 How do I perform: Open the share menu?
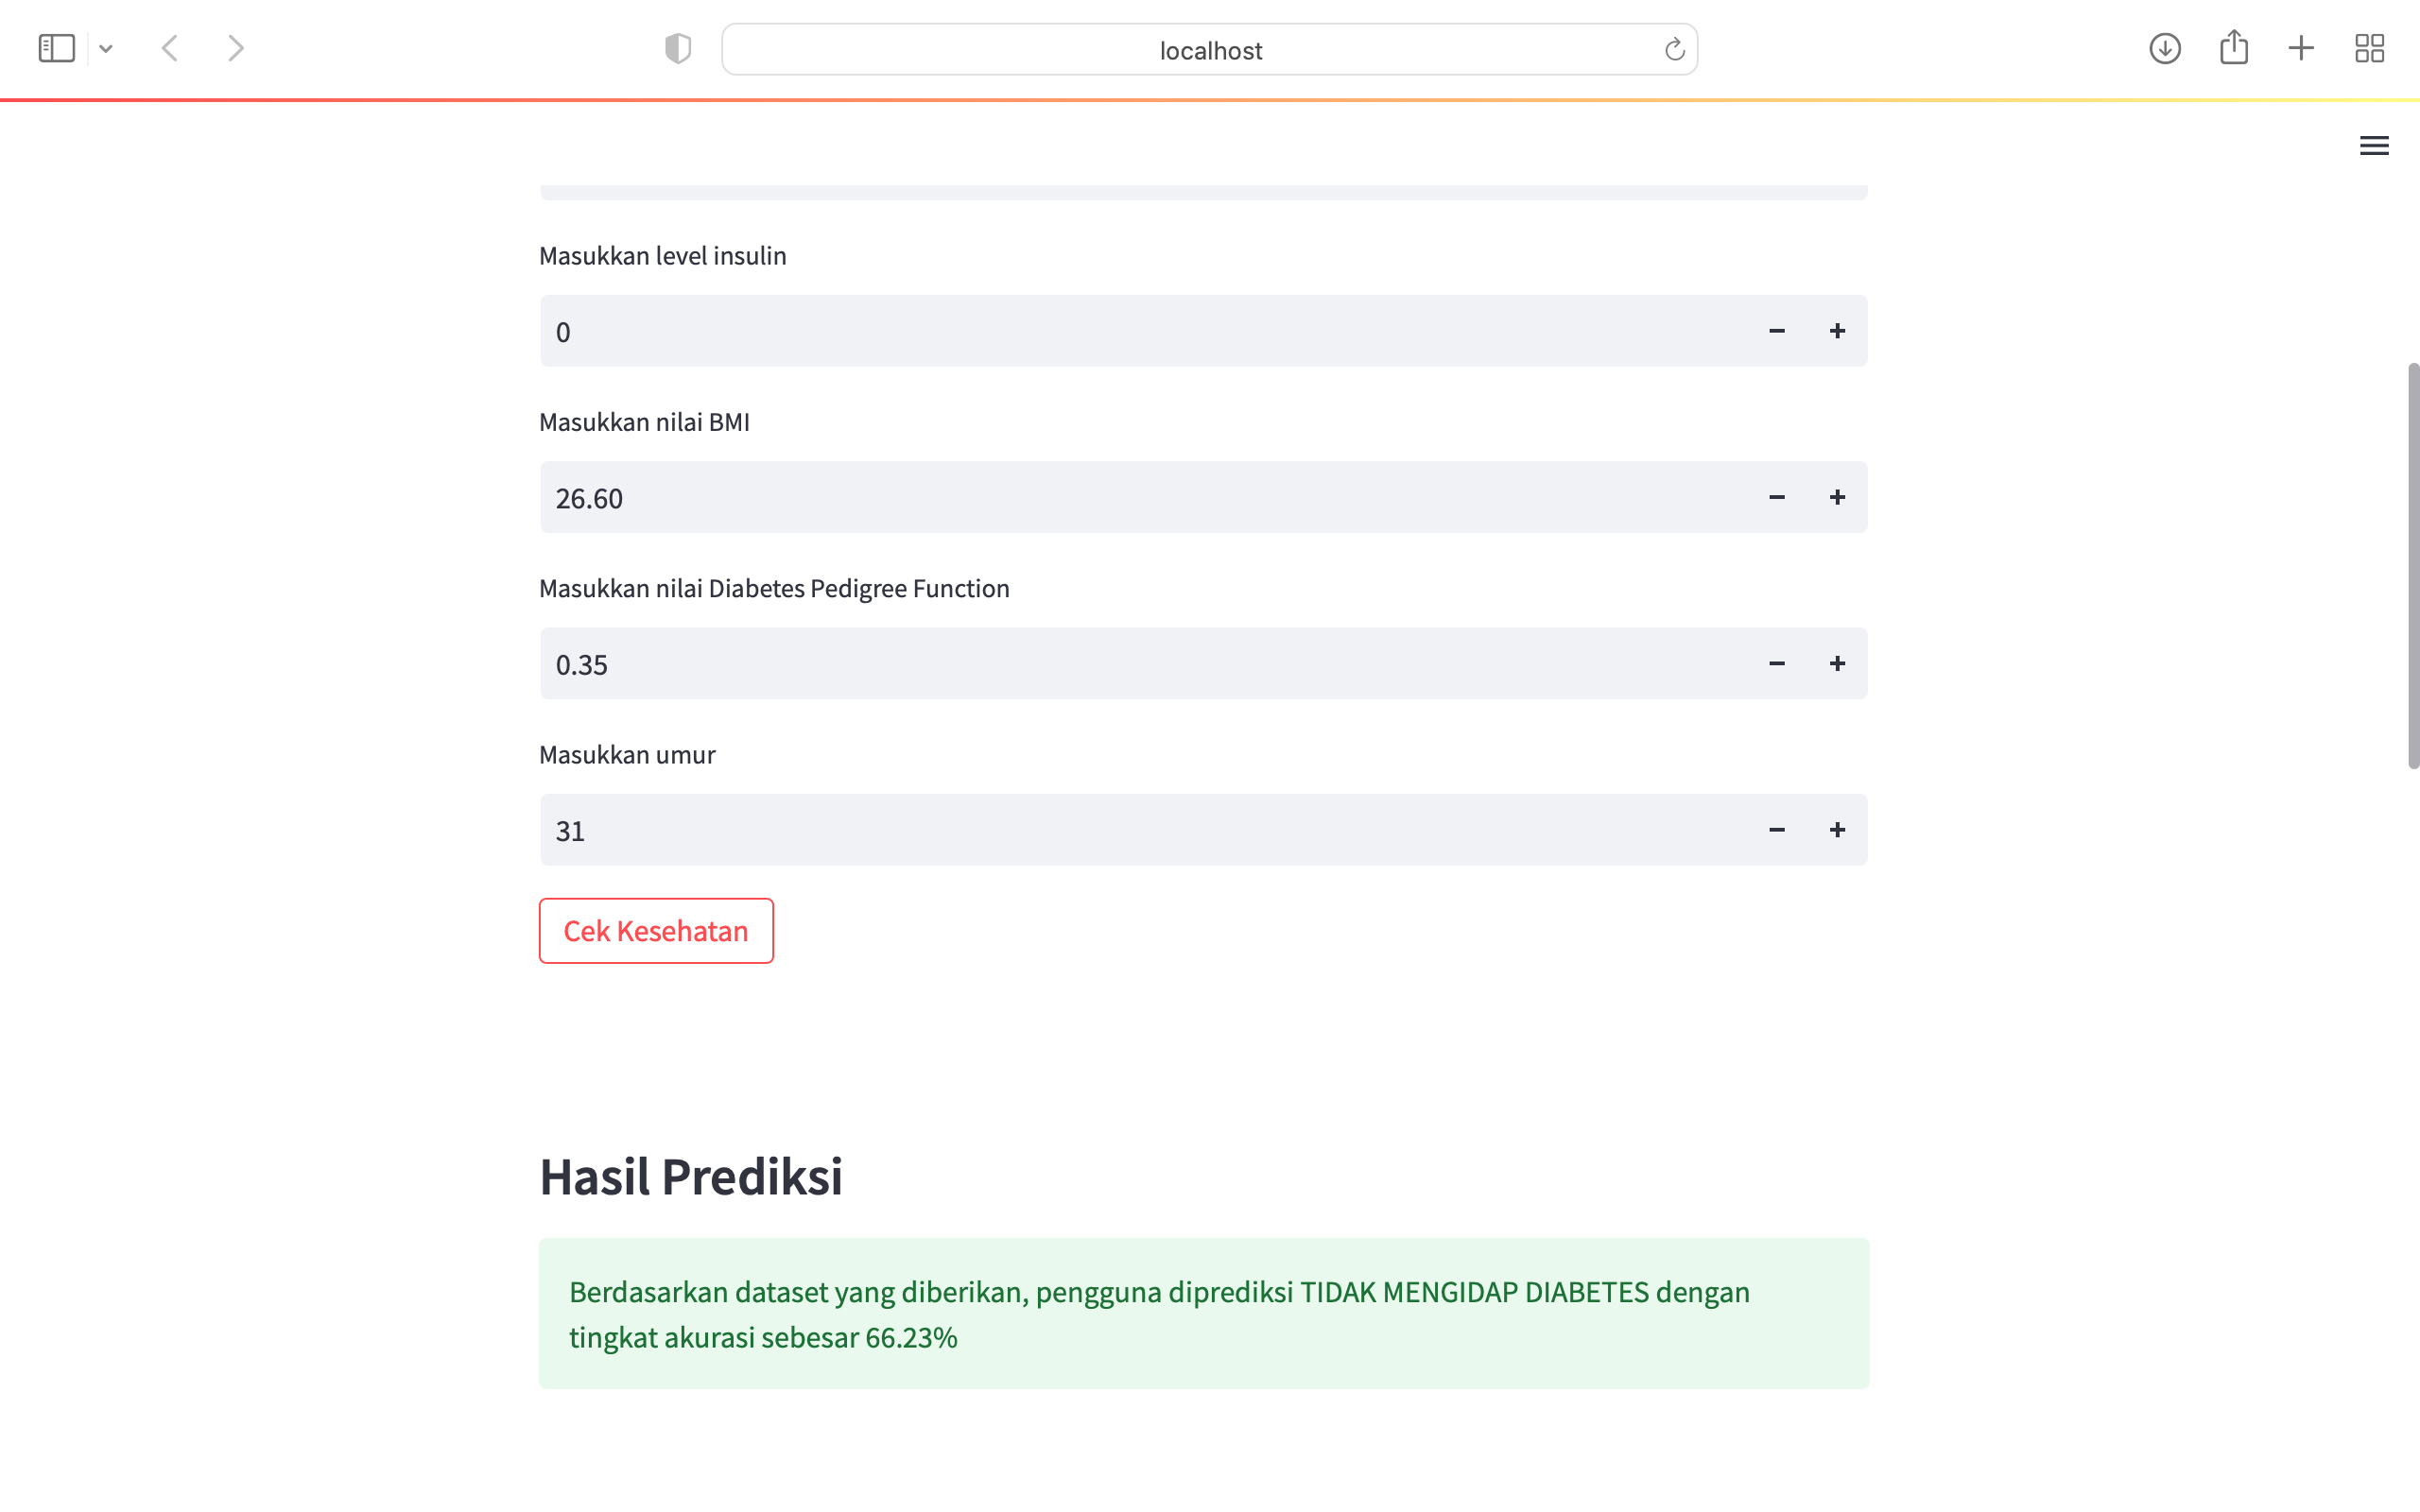(x=2233, y=47)
